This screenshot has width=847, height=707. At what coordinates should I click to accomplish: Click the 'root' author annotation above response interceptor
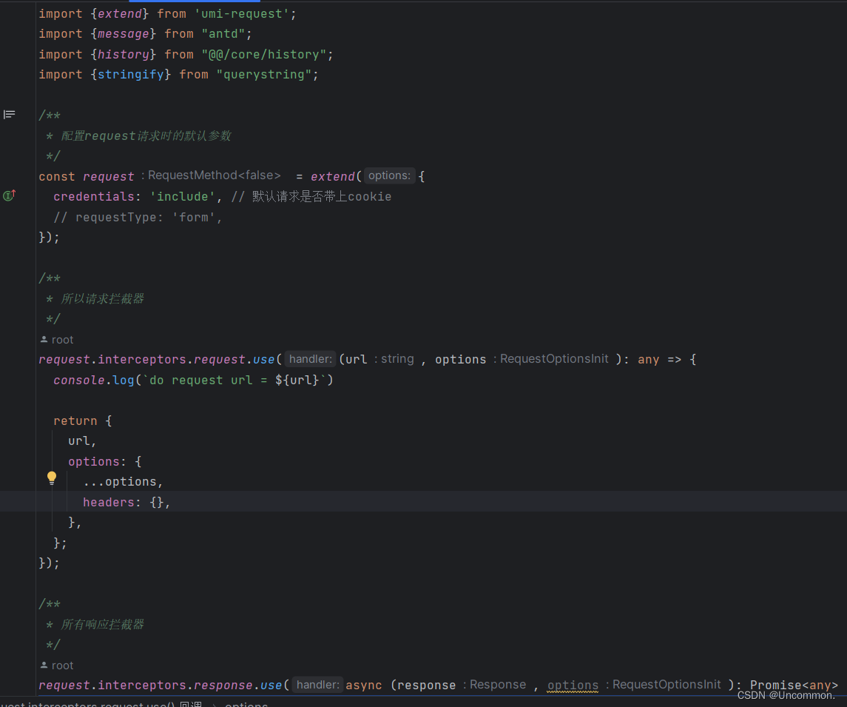pyautogui.click(x=57, y=666)
